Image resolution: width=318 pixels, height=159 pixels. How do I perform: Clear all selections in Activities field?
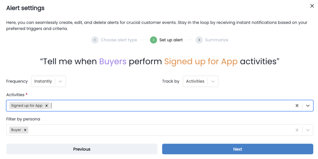(297, 106)
